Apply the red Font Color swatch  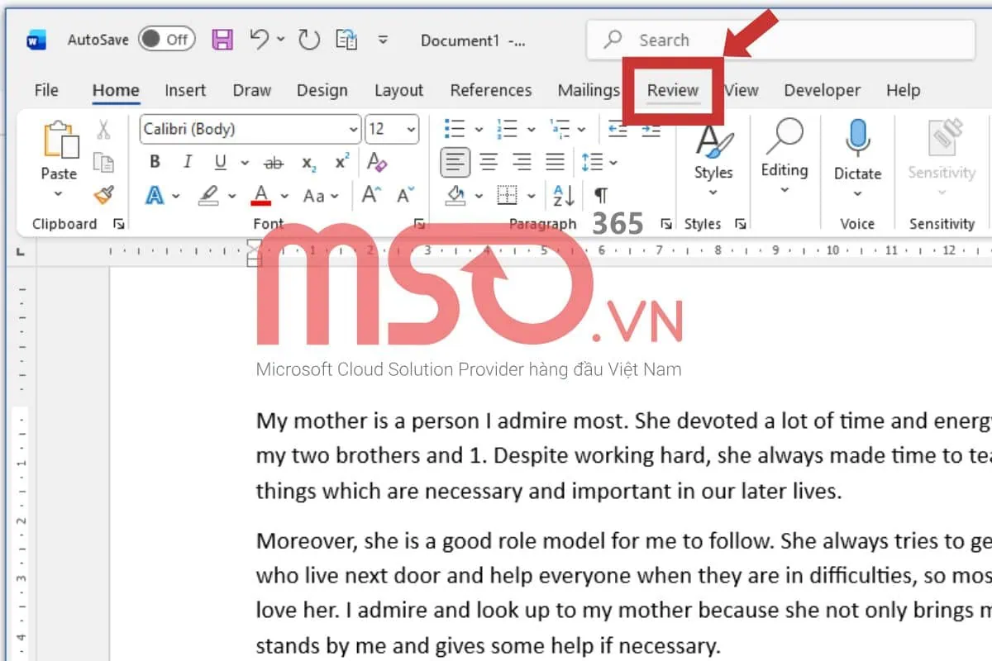pos(262,196)
